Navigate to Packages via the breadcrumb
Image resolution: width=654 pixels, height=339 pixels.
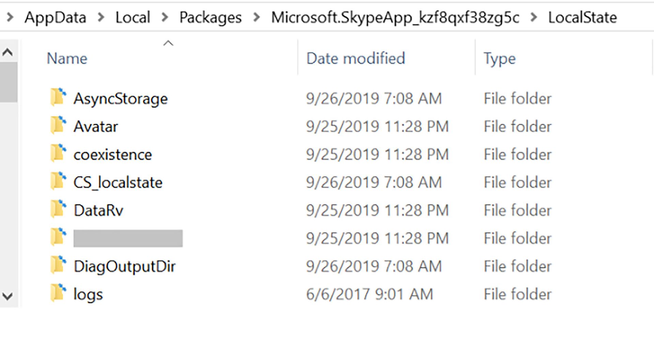[x=211, y=17]
